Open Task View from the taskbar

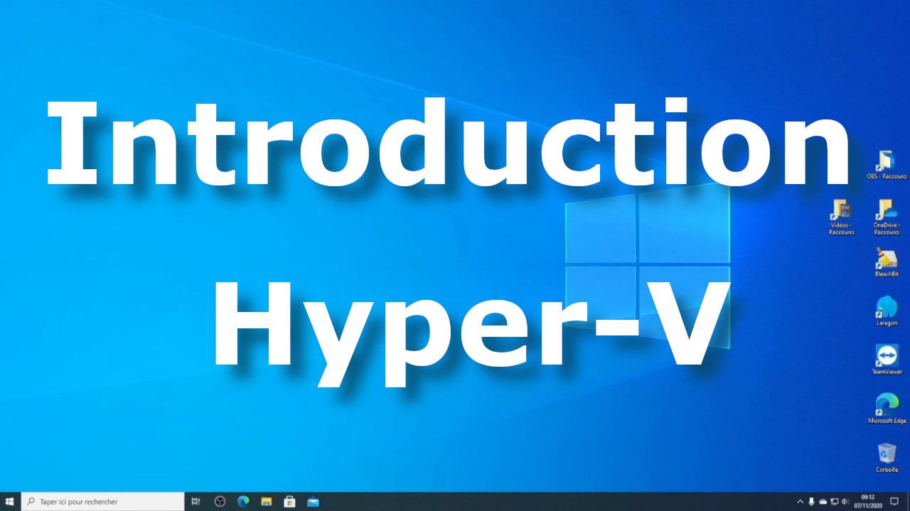(x=196, y=501)
